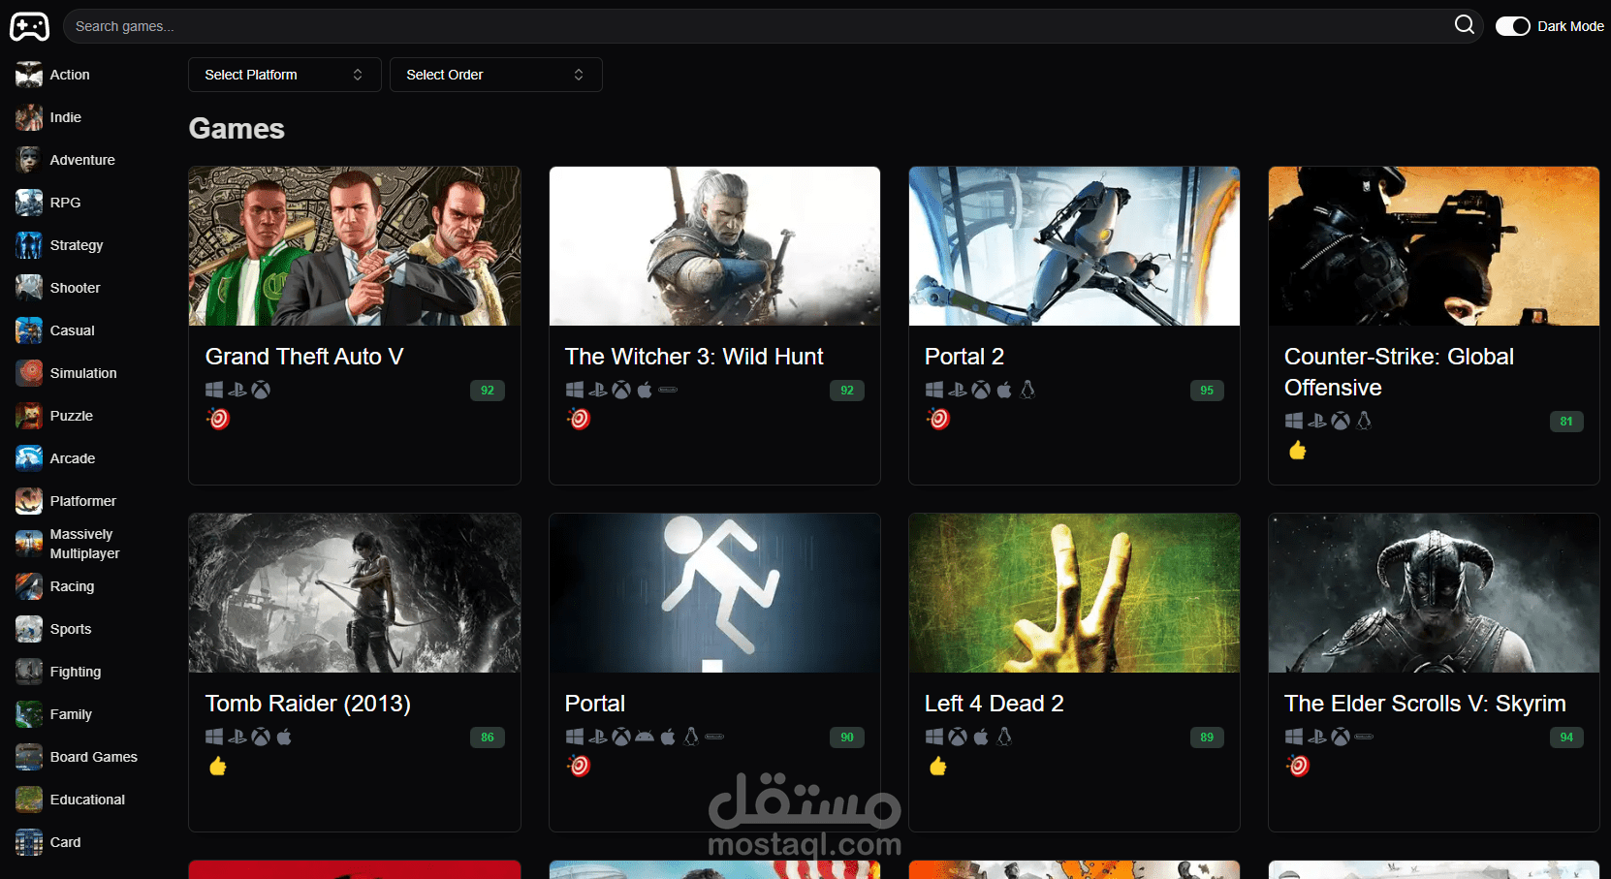Viewport: 1611px width, 879px height.
Task: Open the Grand Theft Auto V title link
Action: pyautogui.click(x=303, y=357)
